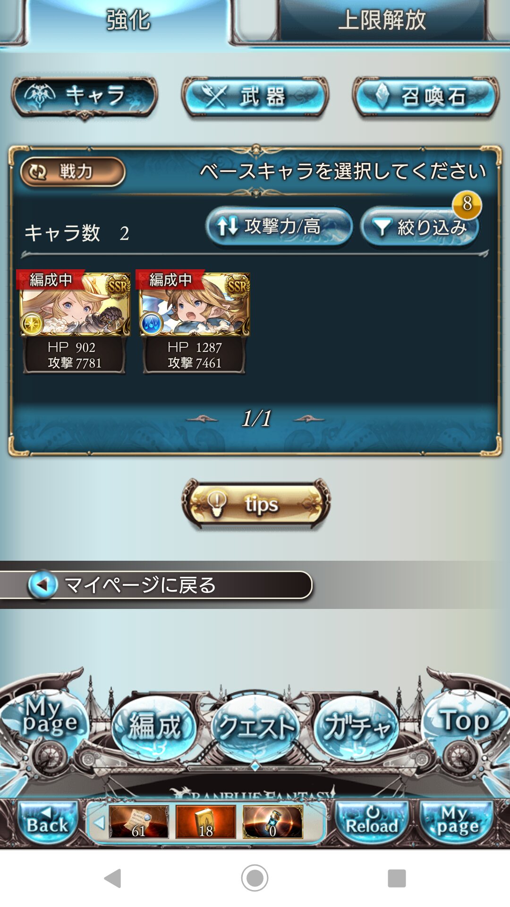Select the 召喚石 summon stone category
Screen dimensions: 510x907
(425, 97)
